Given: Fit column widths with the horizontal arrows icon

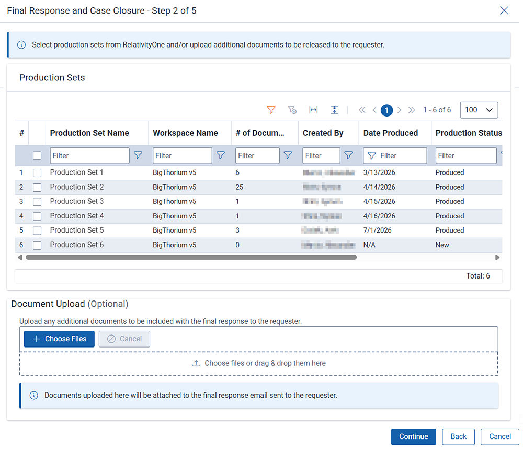Looking at the screenshot, I should 313,110.
